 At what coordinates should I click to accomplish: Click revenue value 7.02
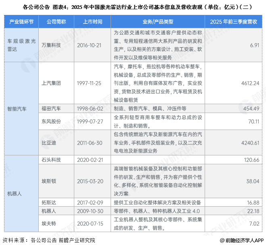[x=254, y=224]
